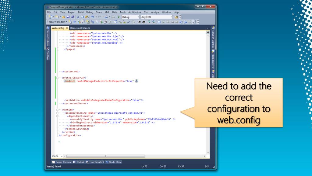Open the XML menu
Screen dimensions: 312x176
click(x=107, y=12)
